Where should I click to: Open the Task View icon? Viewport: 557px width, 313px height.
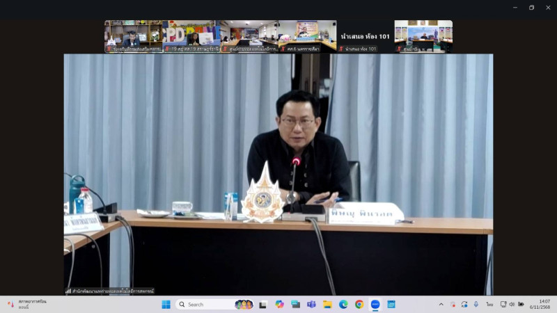[263, 305]
